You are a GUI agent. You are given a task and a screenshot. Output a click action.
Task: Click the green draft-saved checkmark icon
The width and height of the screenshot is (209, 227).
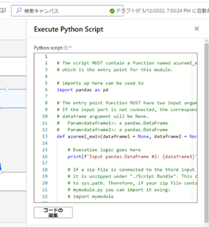(112, 11)
